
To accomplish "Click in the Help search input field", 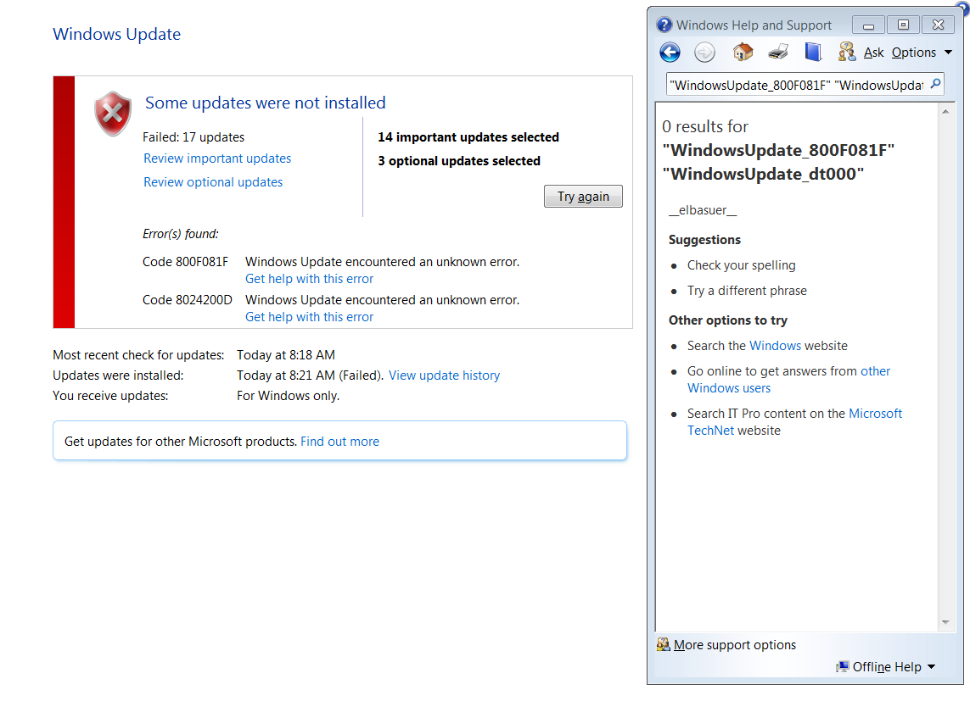I will (x=797, y=85).
